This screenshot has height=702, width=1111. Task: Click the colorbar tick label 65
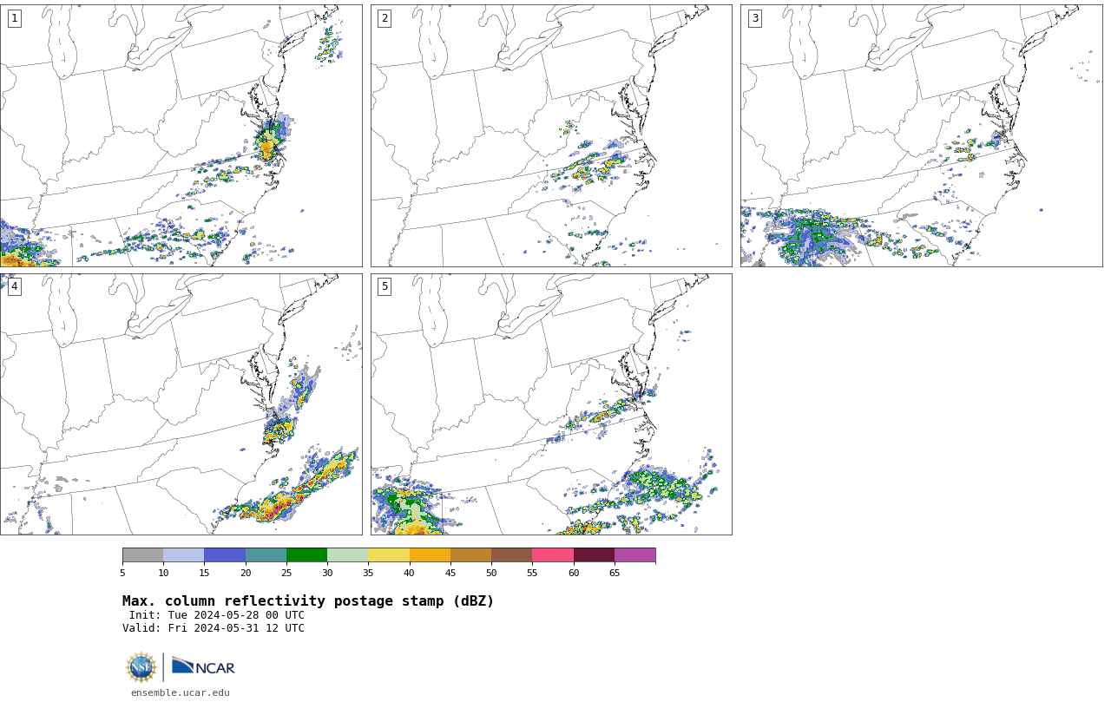(615, 573)
